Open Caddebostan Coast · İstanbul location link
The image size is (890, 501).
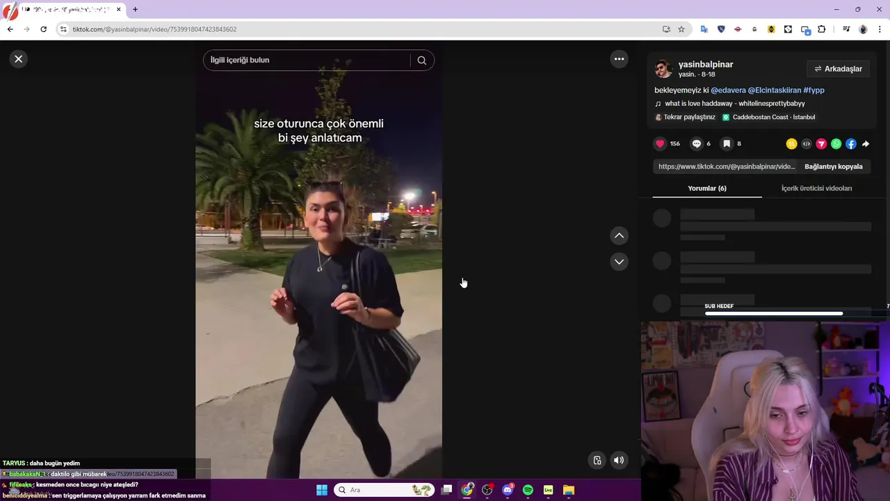point(769,118)
